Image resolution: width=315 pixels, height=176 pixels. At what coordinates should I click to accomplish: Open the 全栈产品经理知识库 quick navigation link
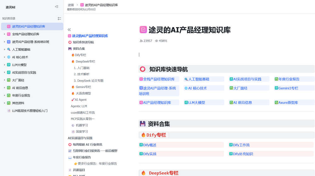point(159,79)
